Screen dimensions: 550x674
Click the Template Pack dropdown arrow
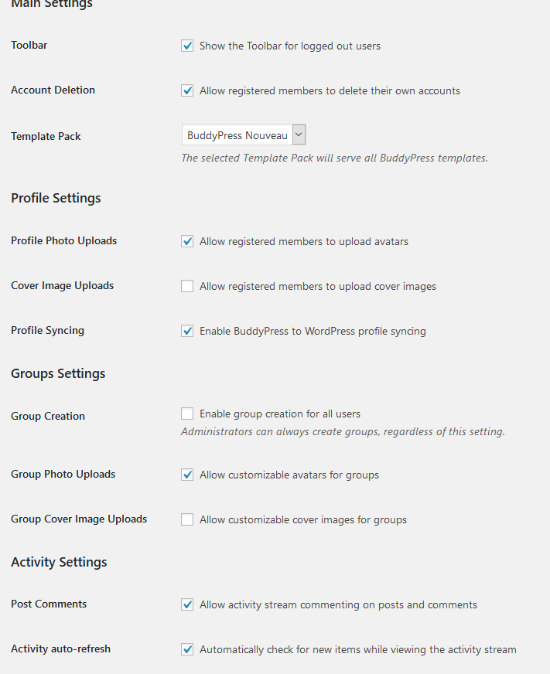299,135
